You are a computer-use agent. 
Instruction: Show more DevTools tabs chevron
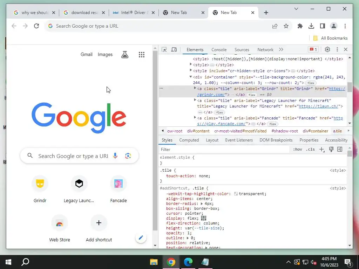pos(281,49)
